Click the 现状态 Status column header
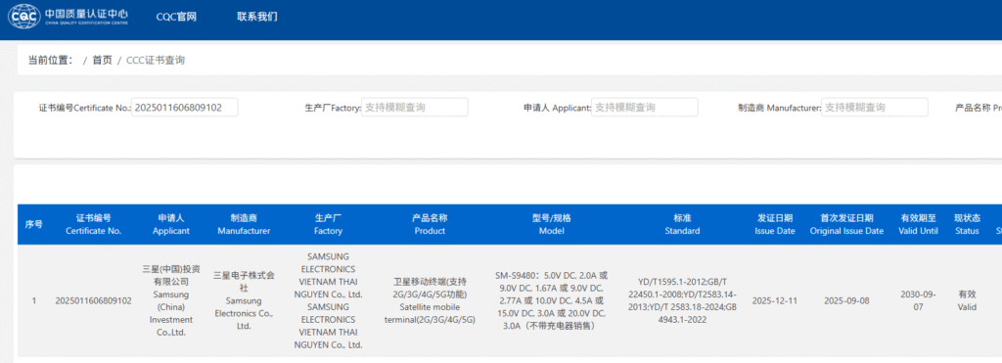Image resolution: width=1002 pixels, height=363 pixels. click(x=967, y=224)
